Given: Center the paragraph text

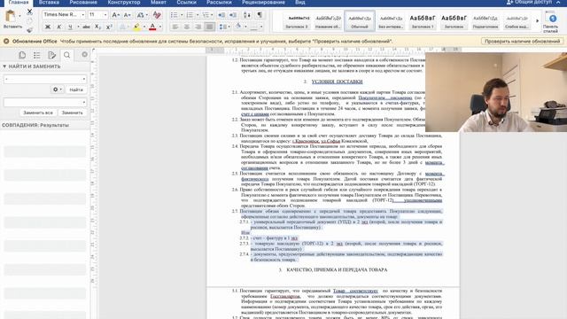Looking at the screenshot, I should point(187,27).
